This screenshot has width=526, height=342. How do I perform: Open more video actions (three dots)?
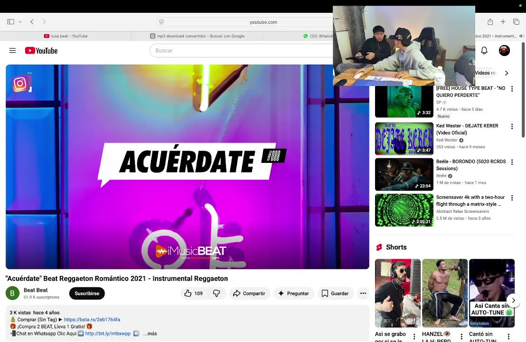click(363, 294)
